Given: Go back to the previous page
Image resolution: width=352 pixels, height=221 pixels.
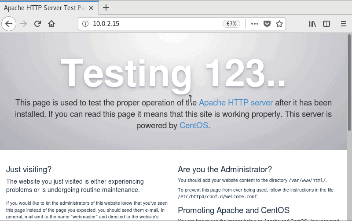Looking at the screenshot, I should (9, 24).
